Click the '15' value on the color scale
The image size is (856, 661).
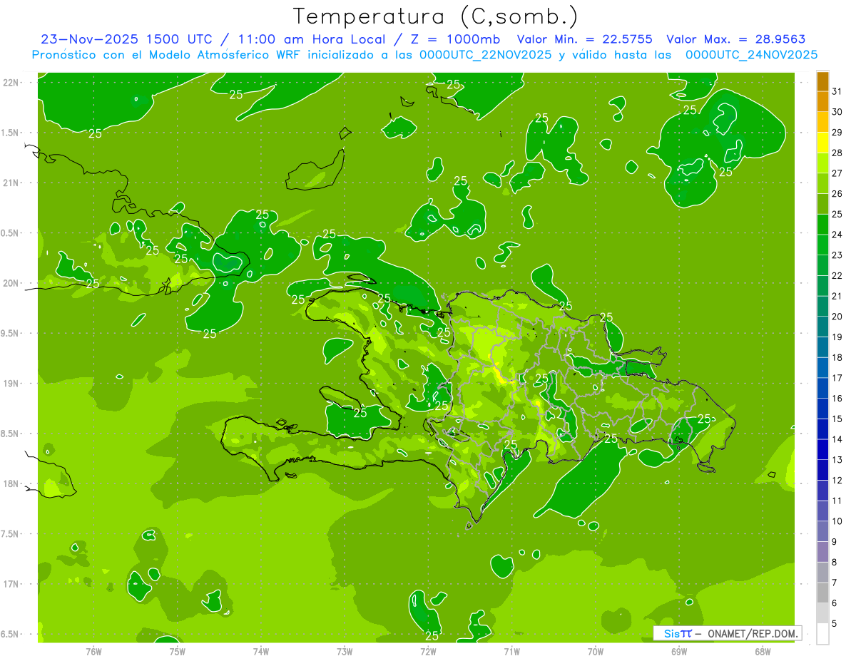tap(837, 419)
